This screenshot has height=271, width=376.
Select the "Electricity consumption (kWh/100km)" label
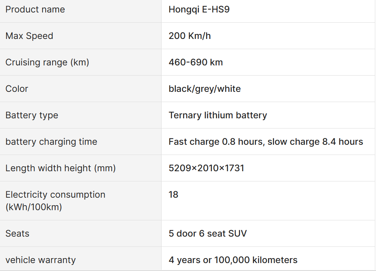[x=55, y=201]
